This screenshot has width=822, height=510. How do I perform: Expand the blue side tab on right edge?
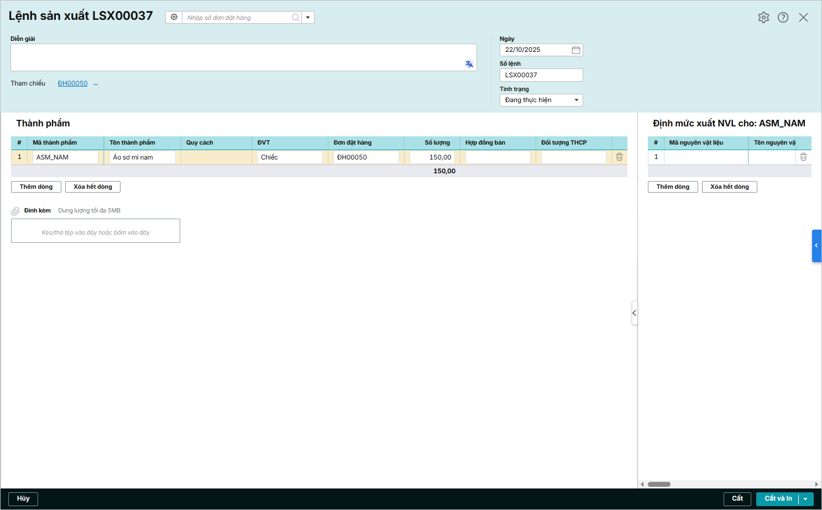coord(816,246)
